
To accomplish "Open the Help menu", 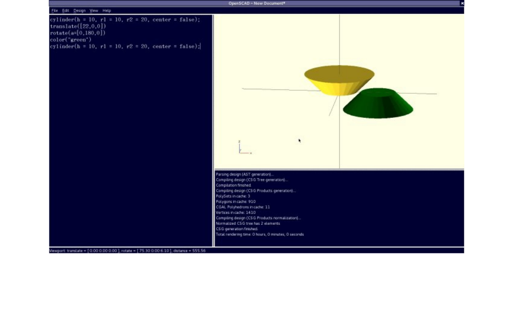I will [x=106, y=10].
